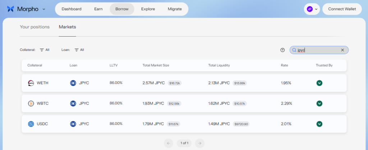Click the Trusted By badge in USDC row
Image resolution: width=368 pixels, height=150 pixels.
coord(319,124)
